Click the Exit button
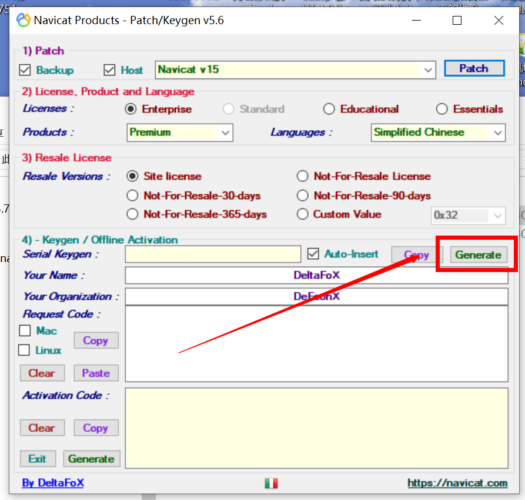The width and height of the screenshot is (525, 500). pos(38,459)
